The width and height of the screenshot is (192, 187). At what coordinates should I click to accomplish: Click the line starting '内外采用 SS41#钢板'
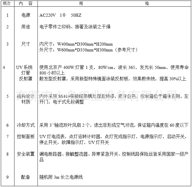[114, 96]
